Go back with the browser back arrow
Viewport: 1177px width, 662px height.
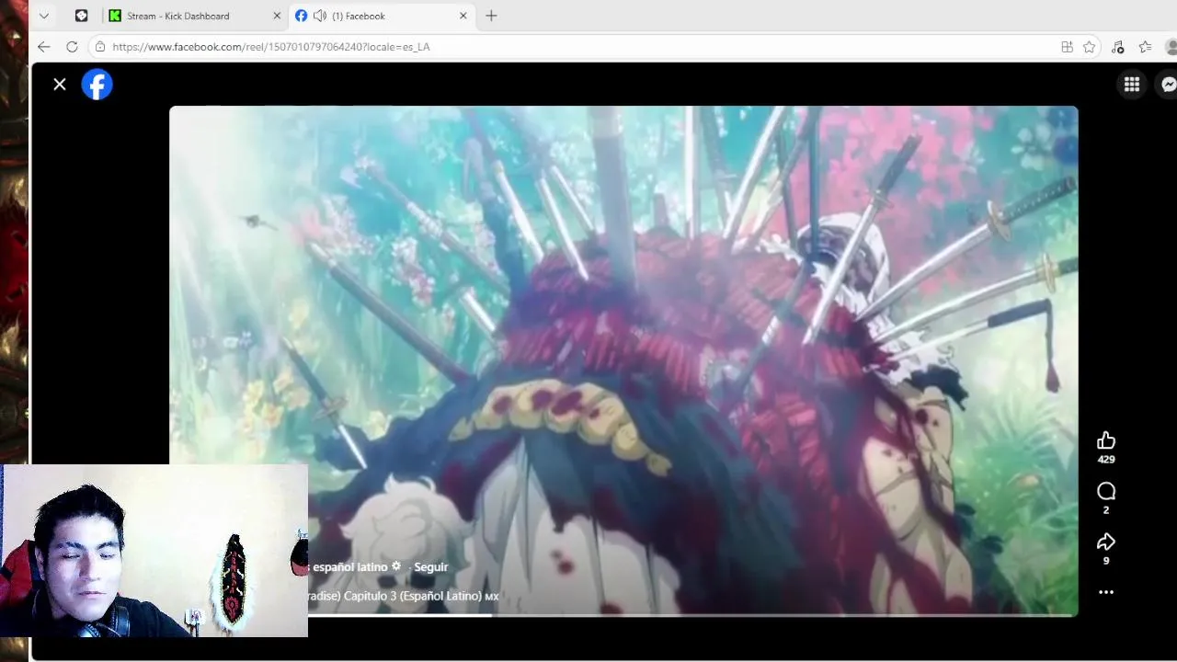tap(43, 47)
